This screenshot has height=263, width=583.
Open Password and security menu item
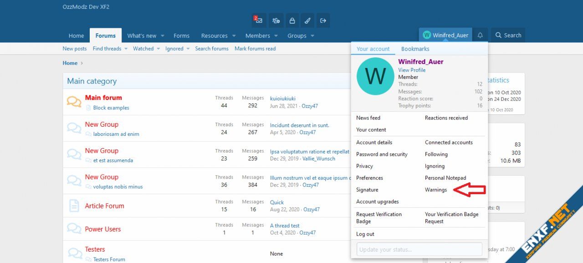click(x=382, y=154)
